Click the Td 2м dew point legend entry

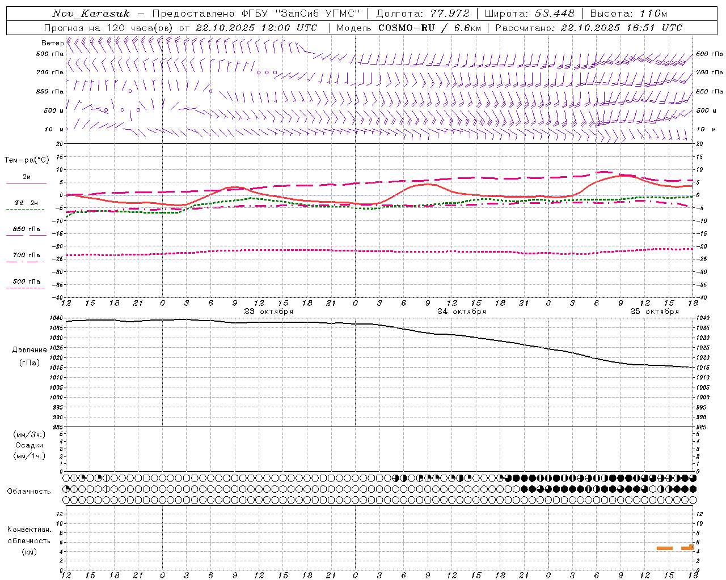coord(27,203)
